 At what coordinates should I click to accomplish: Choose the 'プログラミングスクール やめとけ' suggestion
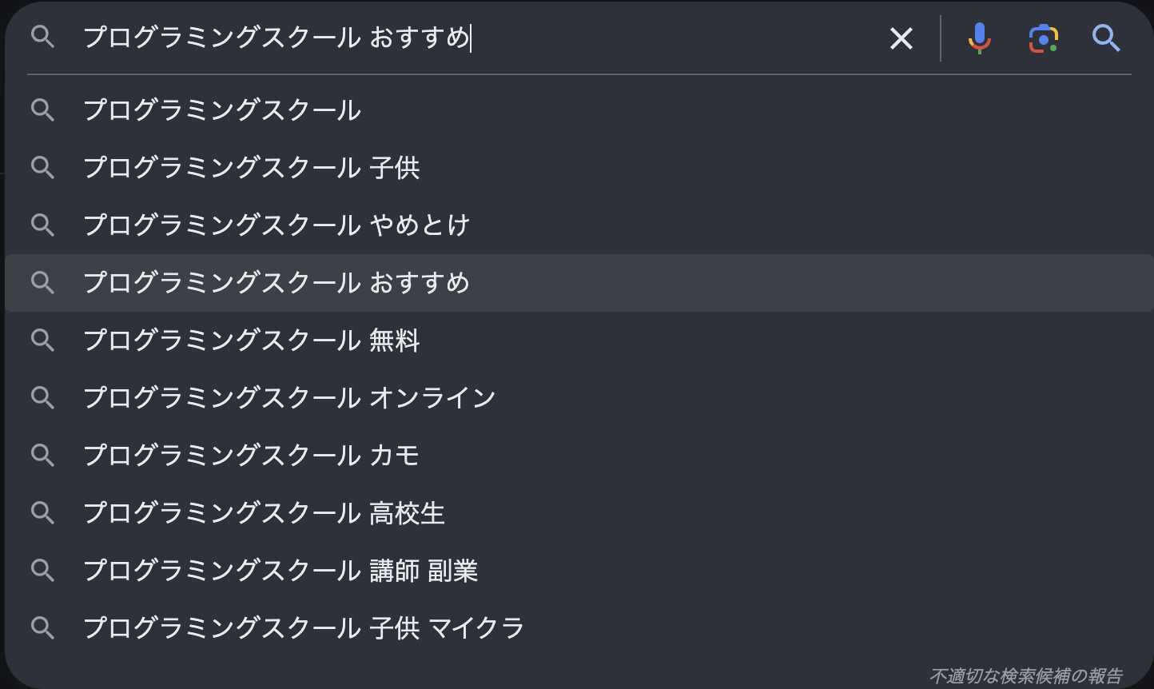(x=276, y=225)
